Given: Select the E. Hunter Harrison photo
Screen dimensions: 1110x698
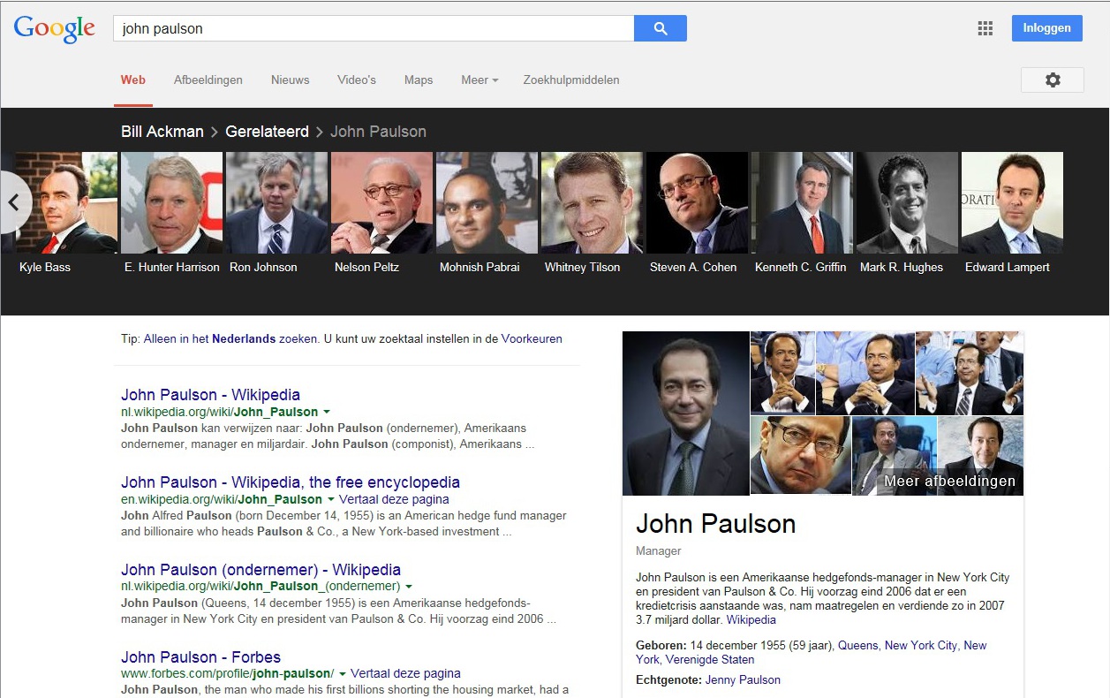Looking at the screenshot, I should coord(171,203).
